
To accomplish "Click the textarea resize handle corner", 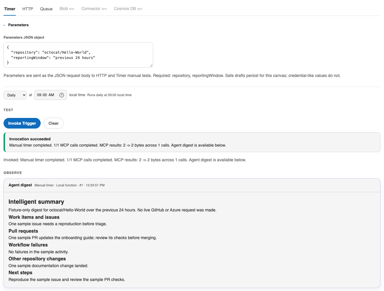I will [151, 65].
